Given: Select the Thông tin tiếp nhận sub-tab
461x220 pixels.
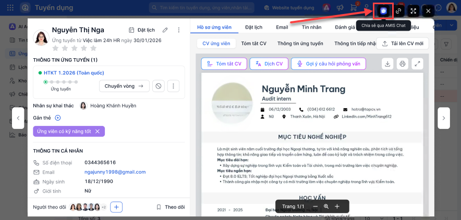Looking at the screenshot, I should (355, 43).
